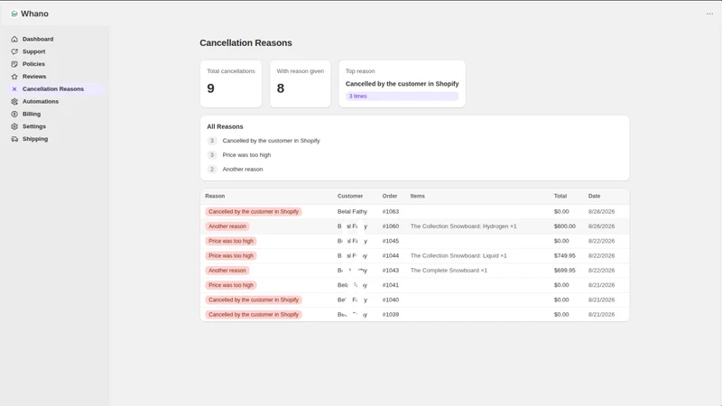Click the $749.95 total
Screen dimensions: 722x406
[565, 256]
